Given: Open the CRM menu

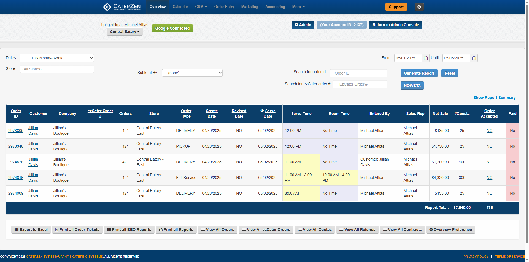Looking at the screenshot, I should pyautogui.click(x=201, y=7).
